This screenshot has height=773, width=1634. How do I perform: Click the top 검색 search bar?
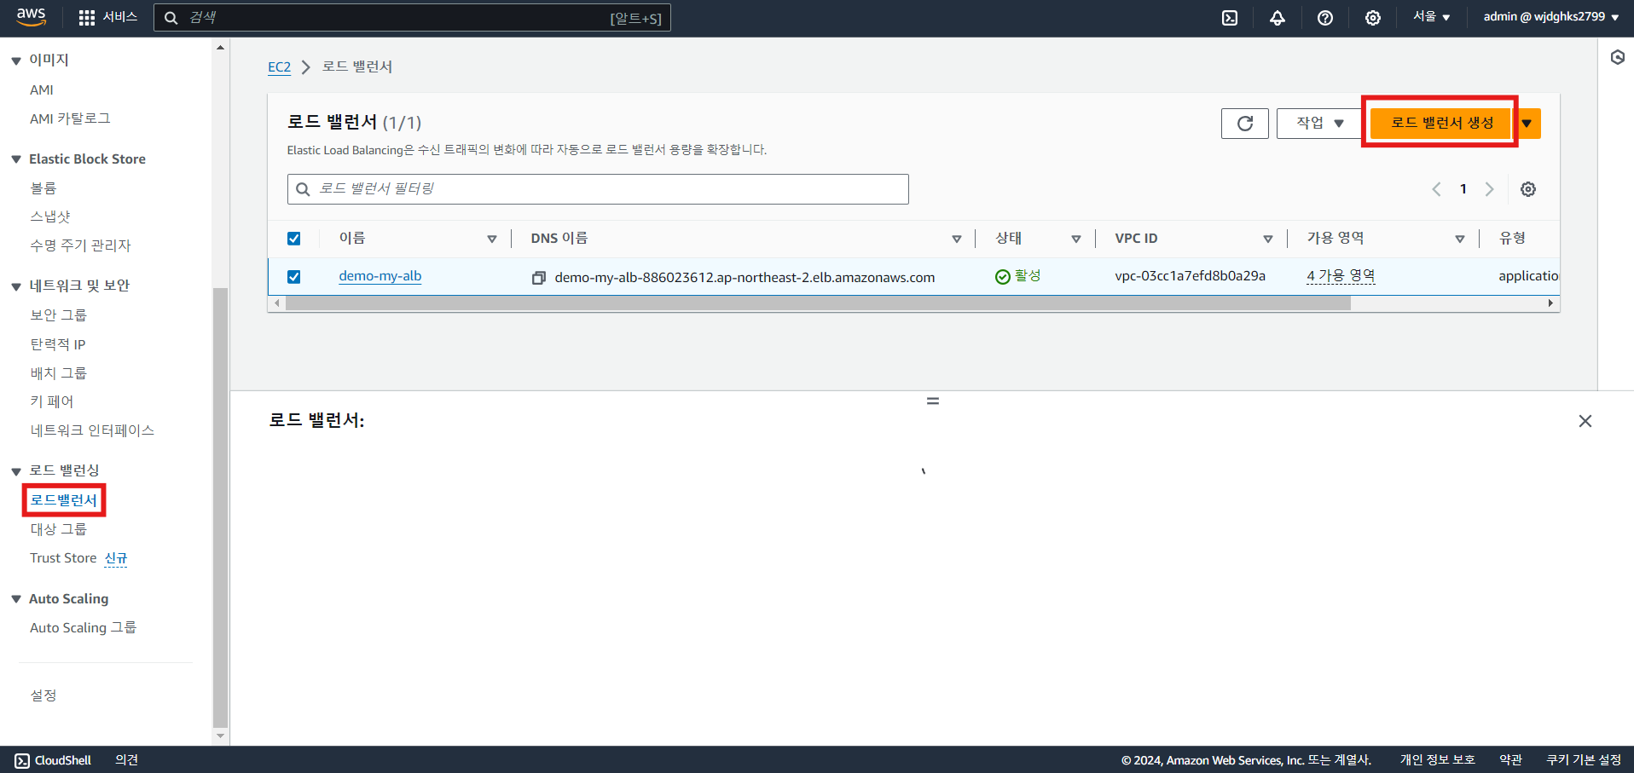pyautogui.click(x=412, y=18)
